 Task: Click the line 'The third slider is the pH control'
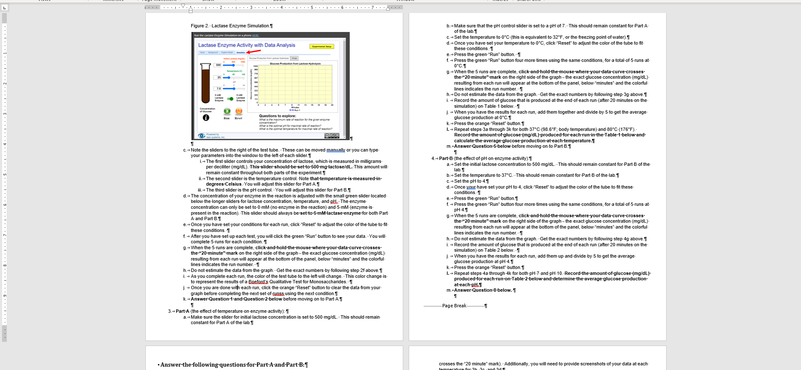click(x=278, y=190)
